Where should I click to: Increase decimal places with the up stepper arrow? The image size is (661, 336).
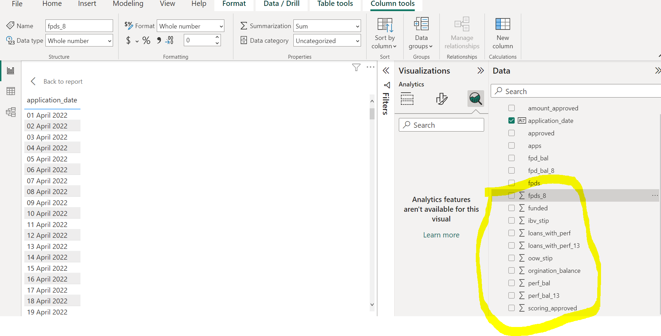[x=217, y=37]
